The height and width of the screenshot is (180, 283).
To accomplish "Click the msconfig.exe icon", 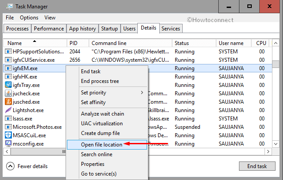I will coord(8,143).
